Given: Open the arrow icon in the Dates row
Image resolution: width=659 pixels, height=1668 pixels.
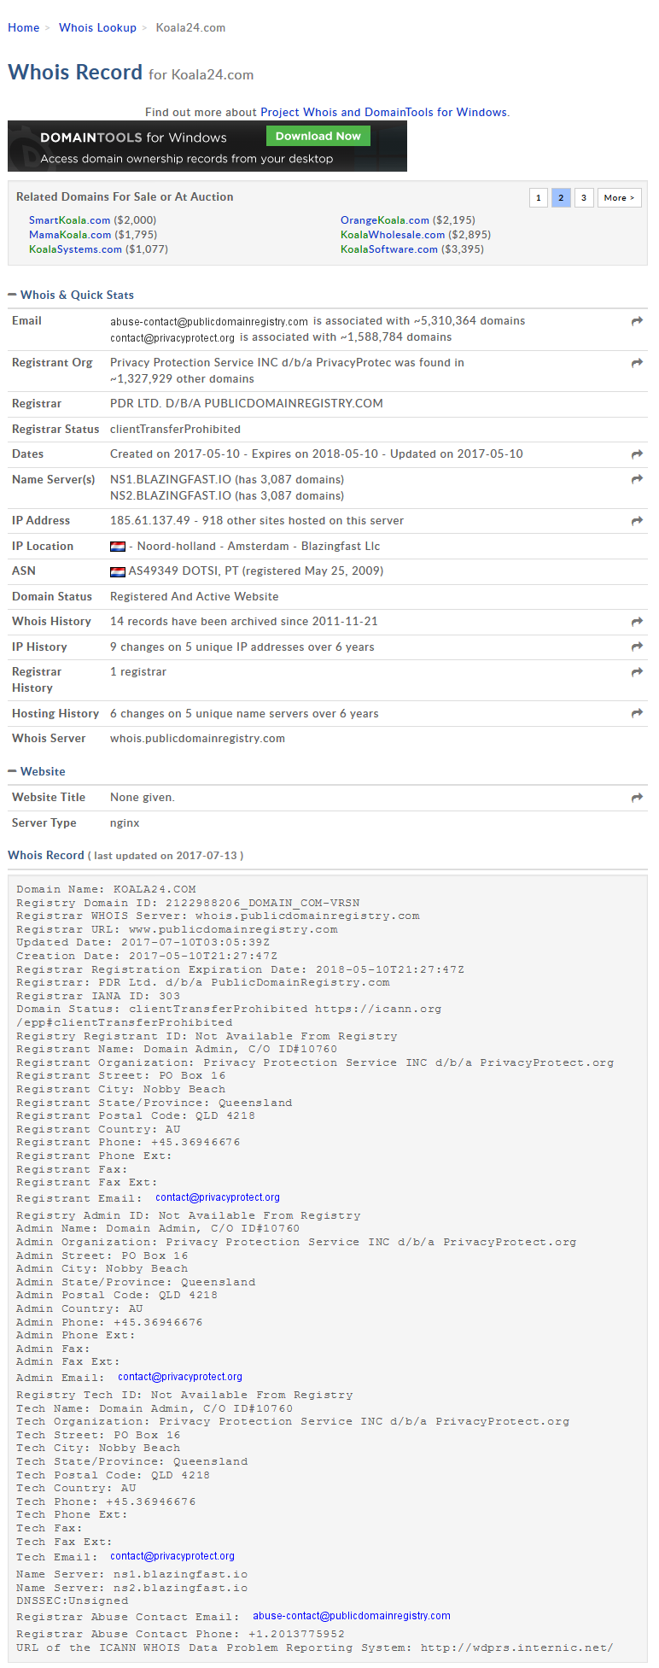Looking at the screenshot, I should coord(637,454).
